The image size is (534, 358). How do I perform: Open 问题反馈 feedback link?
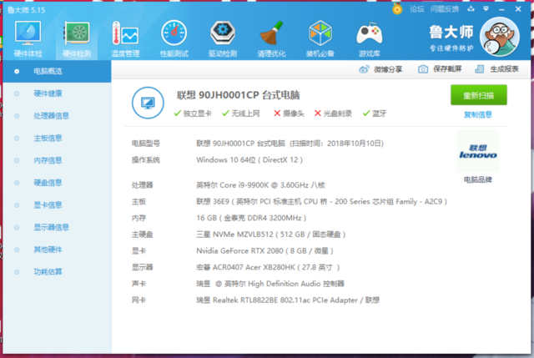click(x=445, y=9)
